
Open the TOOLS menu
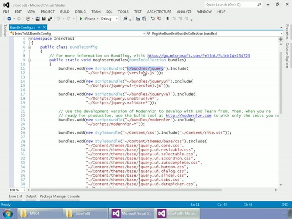click(x=123, y=12)
